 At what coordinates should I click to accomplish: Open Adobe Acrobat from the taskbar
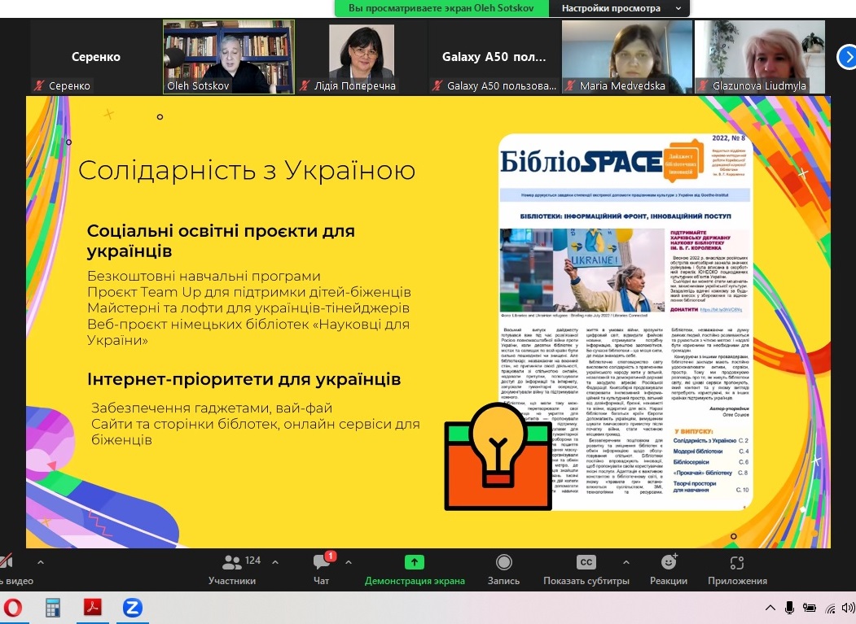tap(93, 607)
